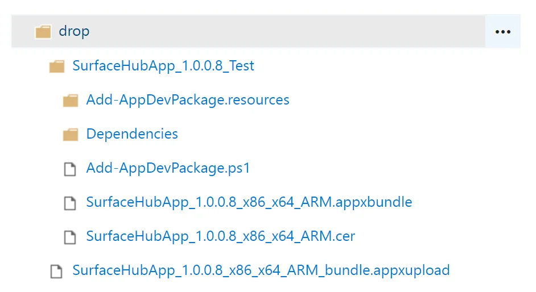Open the more options ellipsis for drop

click(503, 32)
